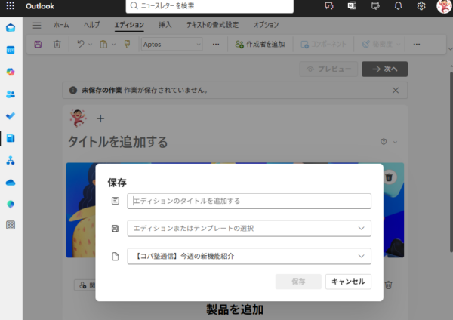Toggle the hamburger navigation menu
The width and height of the screenshot is (453, 320).
(x=37, y=25)
